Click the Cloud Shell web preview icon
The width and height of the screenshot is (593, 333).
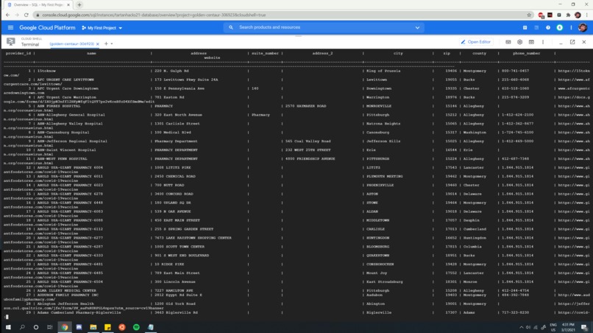tap(531, 42)
